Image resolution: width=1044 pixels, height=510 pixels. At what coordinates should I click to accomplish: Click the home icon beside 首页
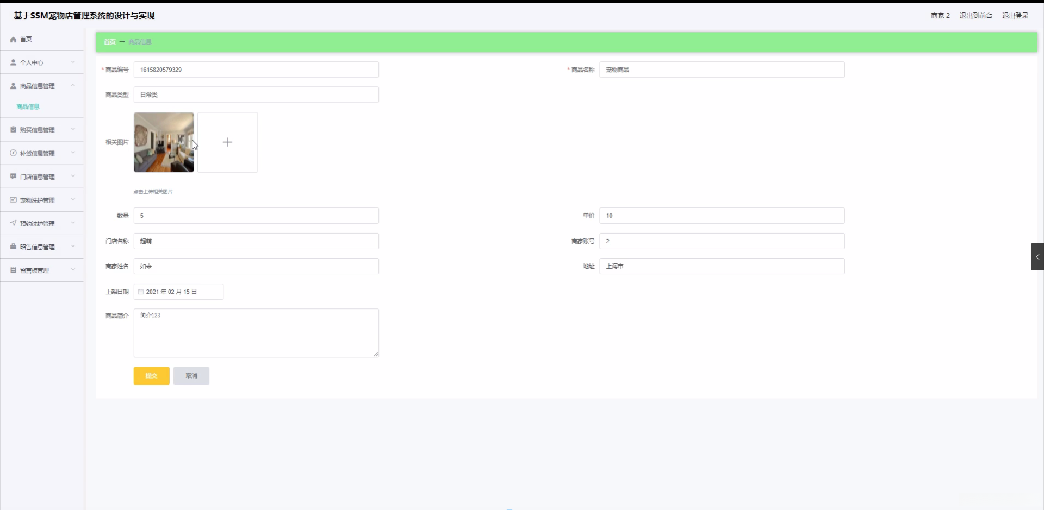pyautogui.click(x=13, y=40)
